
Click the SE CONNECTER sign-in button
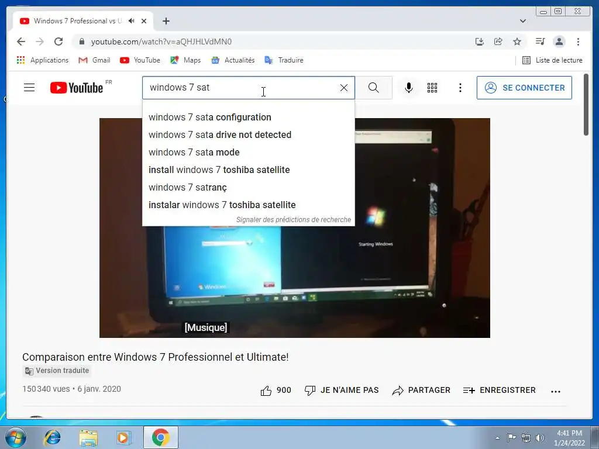(524, 88)
